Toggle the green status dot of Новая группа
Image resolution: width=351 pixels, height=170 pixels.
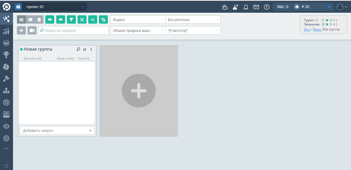21,49
